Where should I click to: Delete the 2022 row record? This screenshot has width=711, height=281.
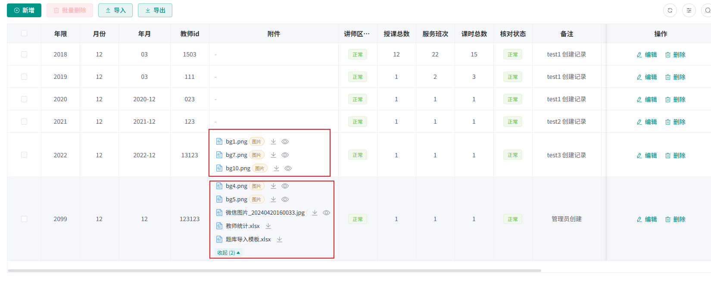[x=675, y=155]
